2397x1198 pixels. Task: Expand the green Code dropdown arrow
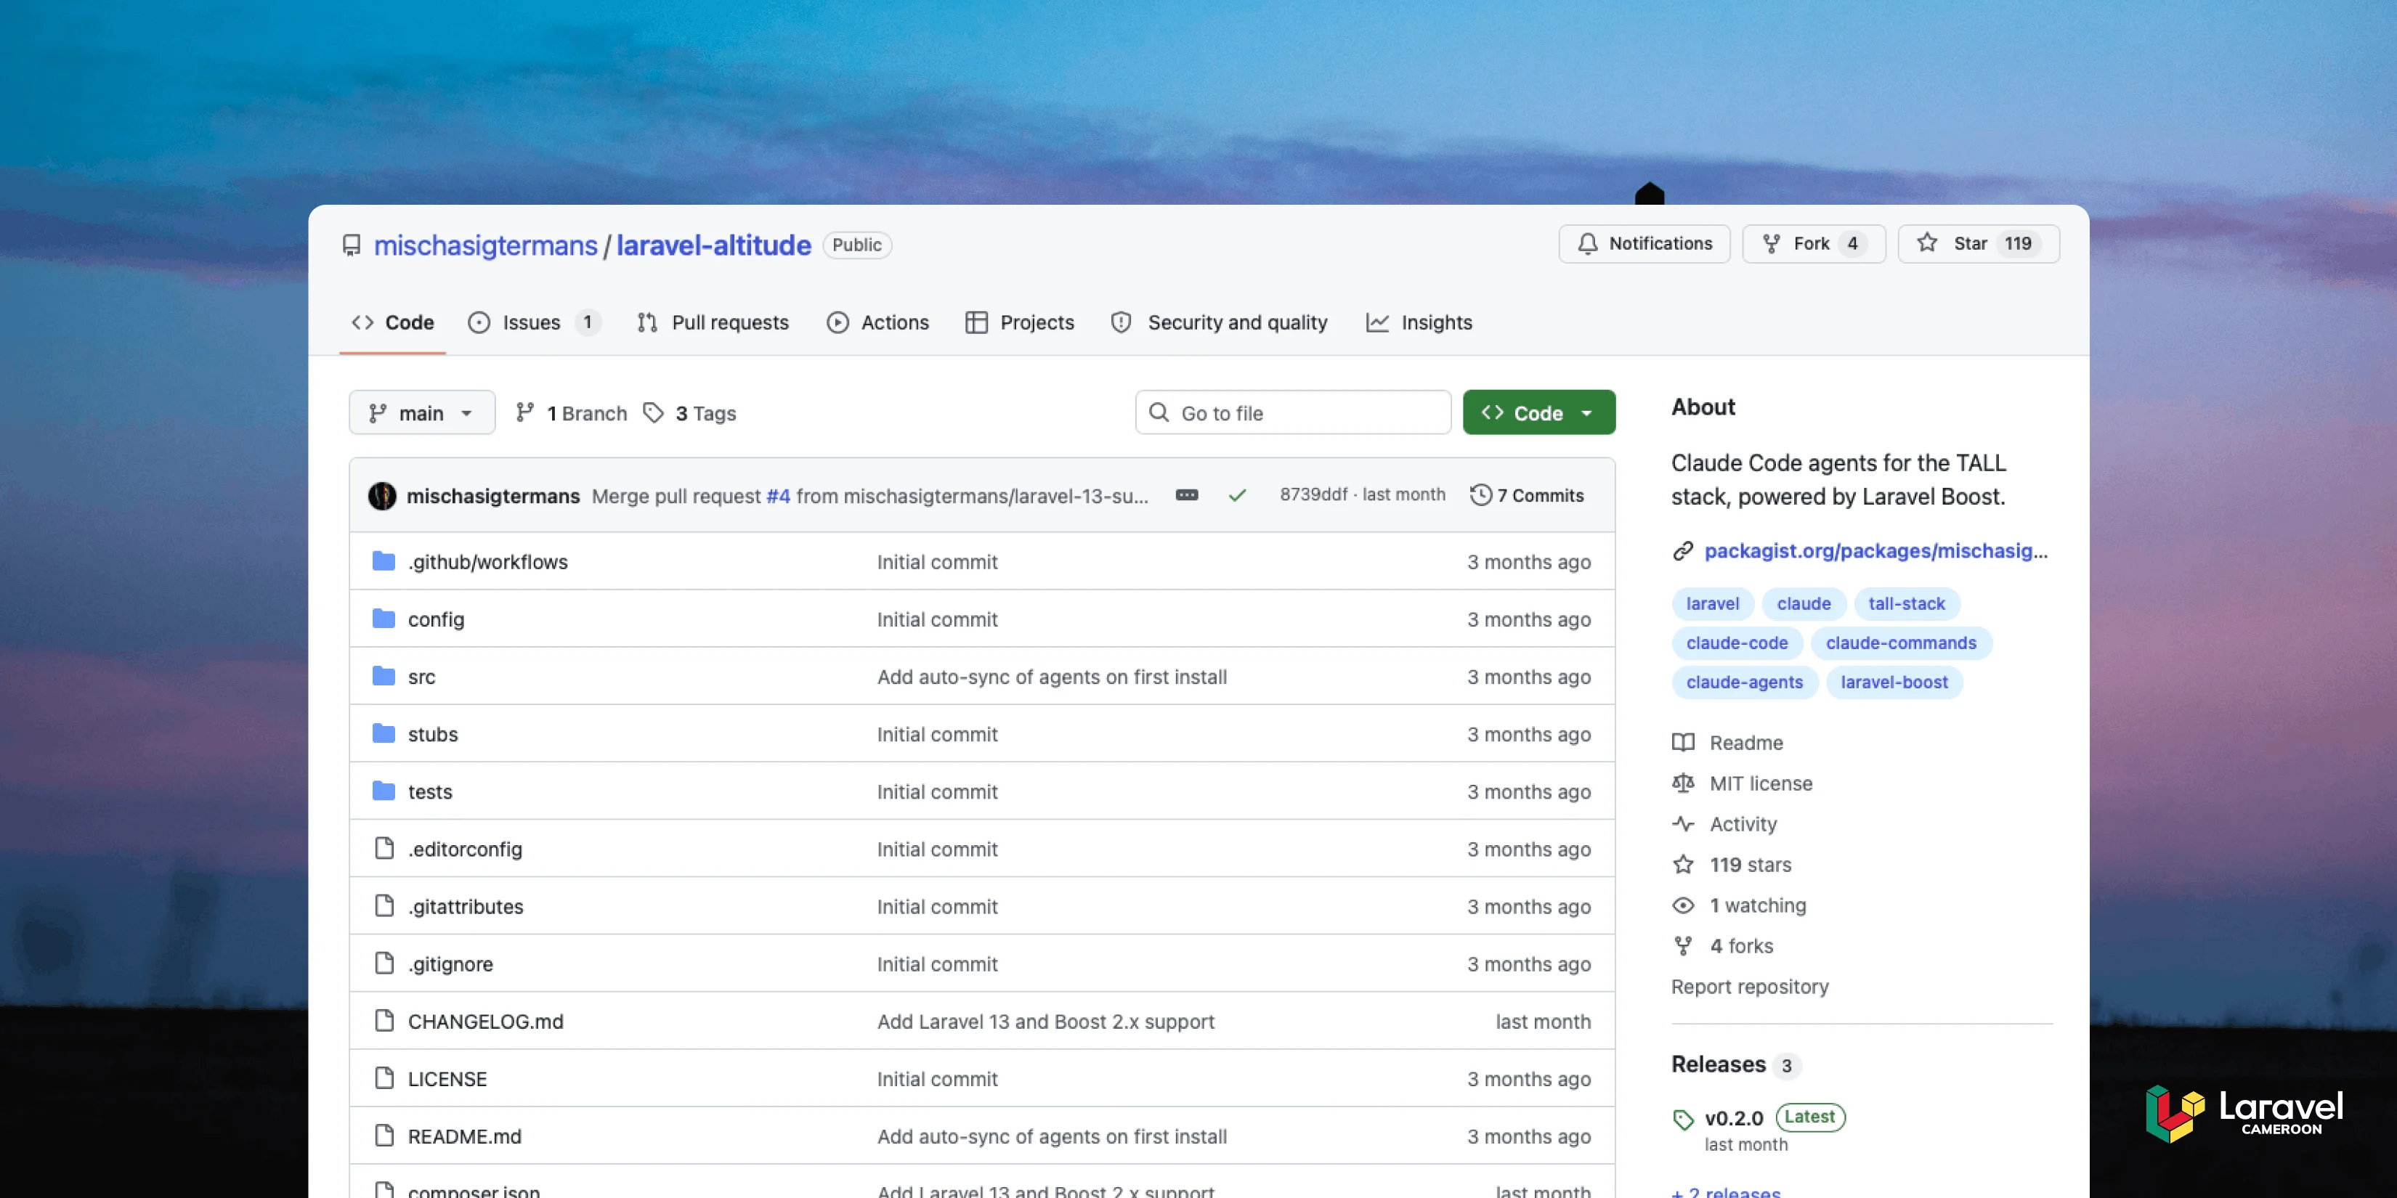pos(1586,412)
